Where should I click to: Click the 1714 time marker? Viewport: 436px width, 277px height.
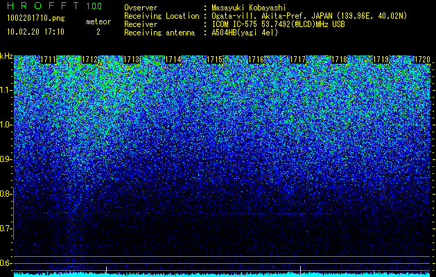[173, 60]
